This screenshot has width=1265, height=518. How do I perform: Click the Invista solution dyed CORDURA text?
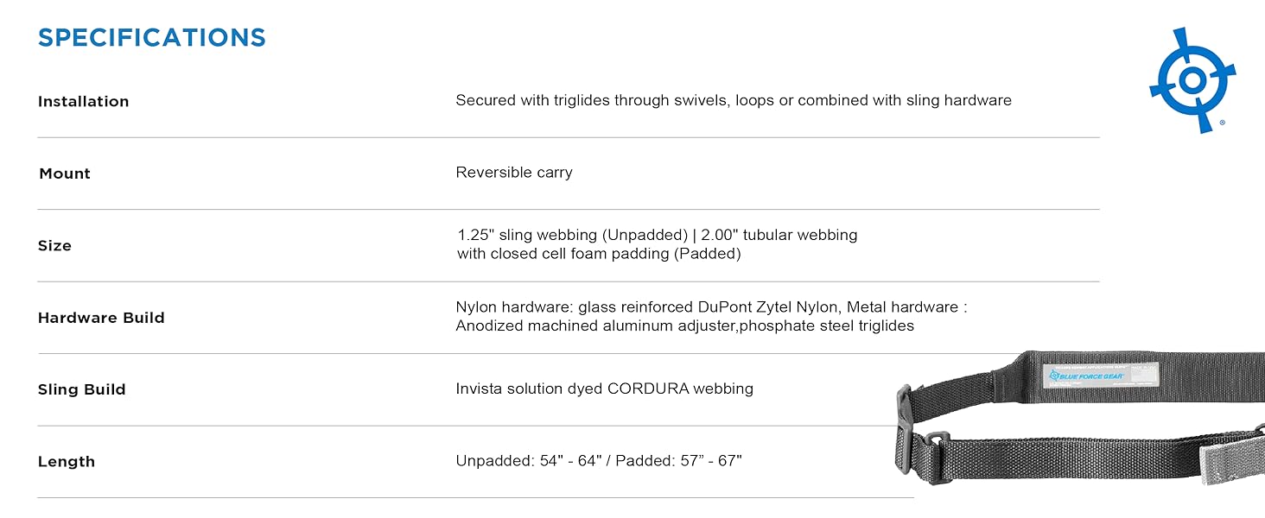604,388
